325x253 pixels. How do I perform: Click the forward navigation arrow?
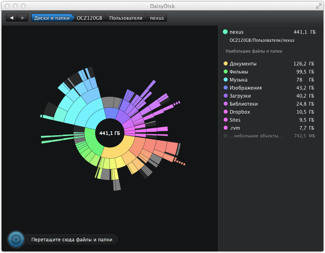pos(23,18)
